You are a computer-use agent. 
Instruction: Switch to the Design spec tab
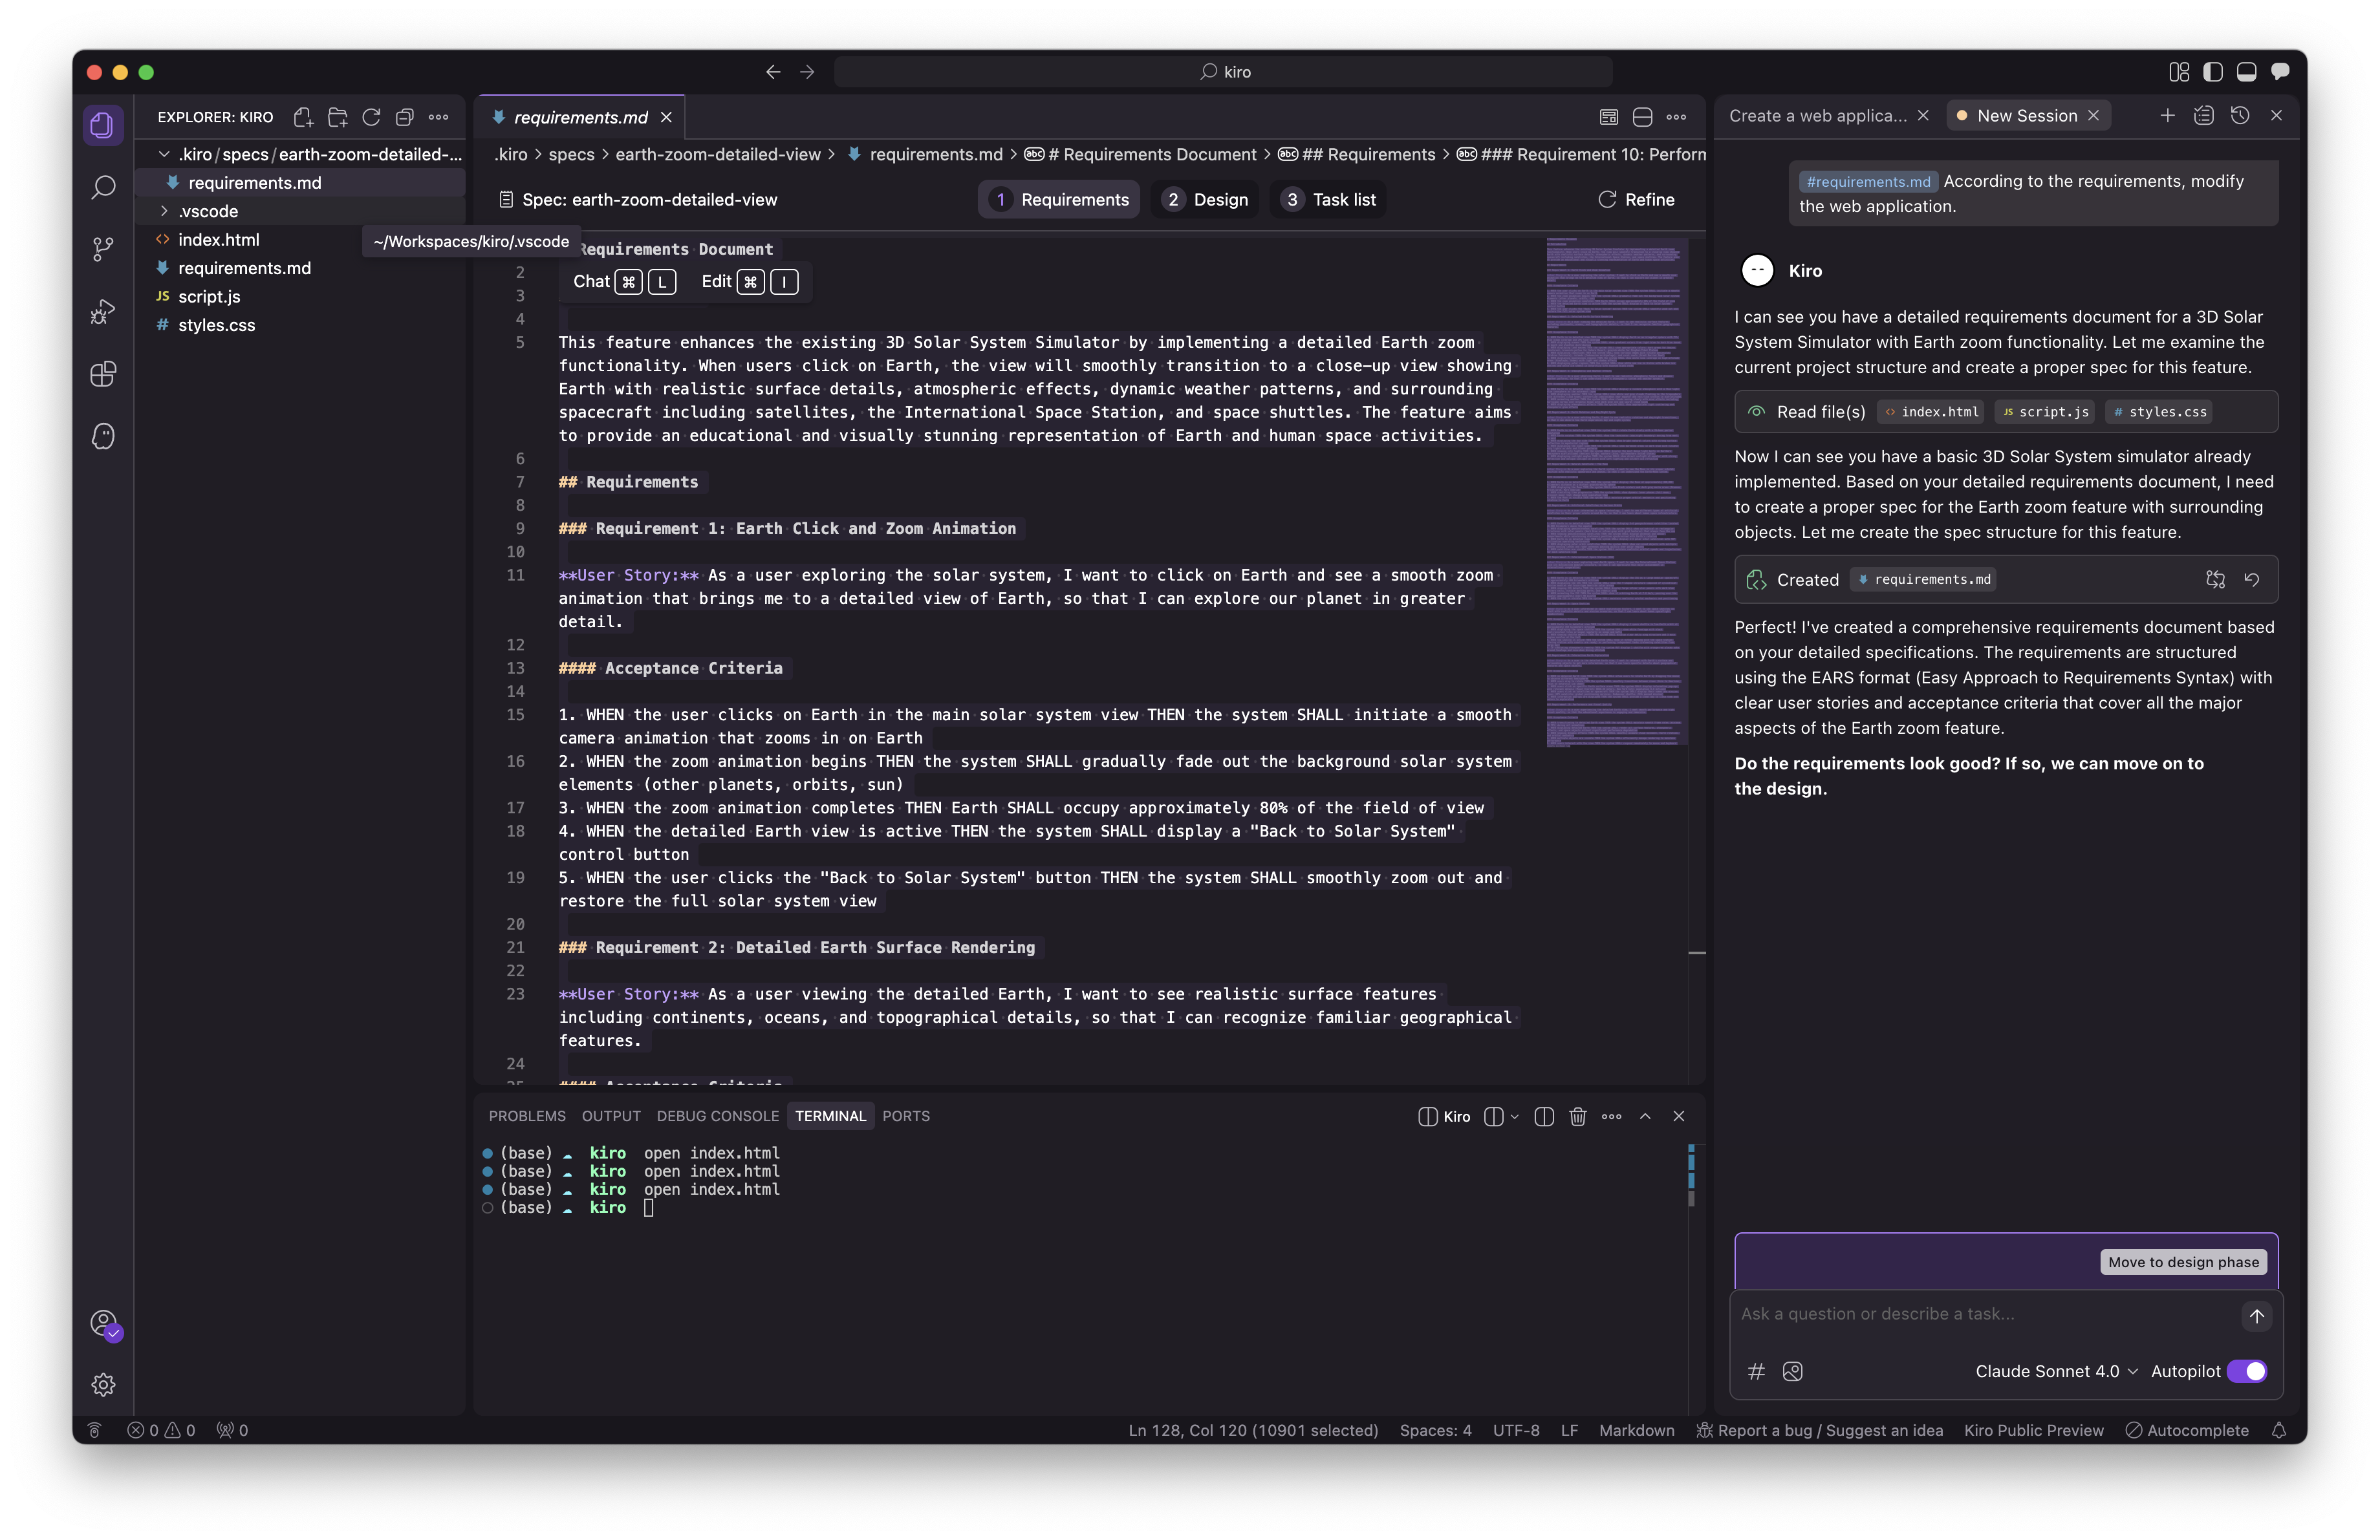point(1205,200)
